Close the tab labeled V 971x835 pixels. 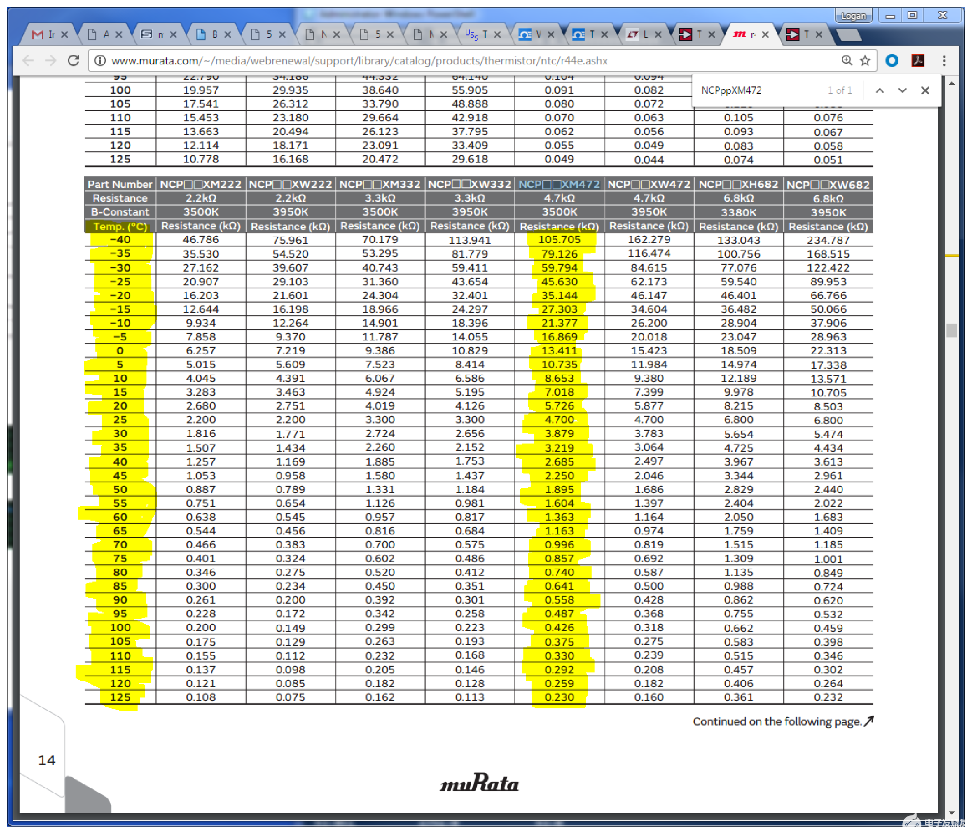tap(551, 34)
